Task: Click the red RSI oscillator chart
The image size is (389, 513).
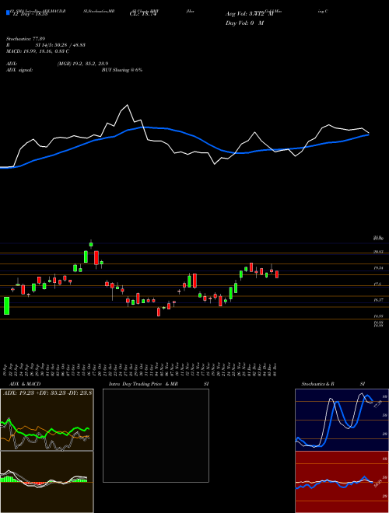Action: tap(342, 482)
